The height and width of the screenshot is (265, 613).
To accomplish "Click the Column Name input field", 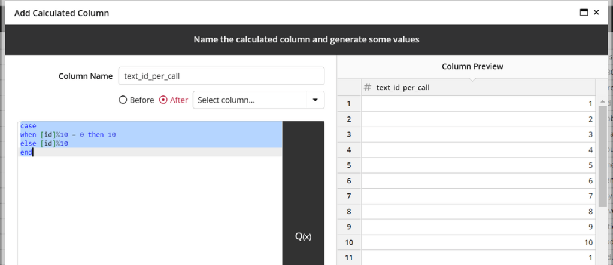I will [x=221, y=76].
